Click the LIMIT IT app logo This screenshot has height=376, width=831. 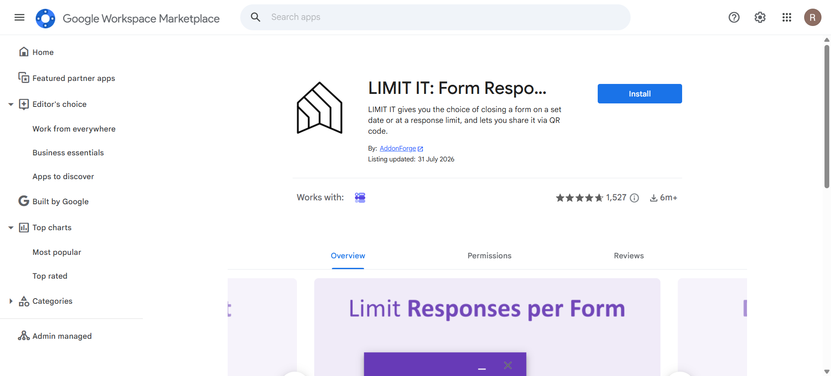[319, 108]
